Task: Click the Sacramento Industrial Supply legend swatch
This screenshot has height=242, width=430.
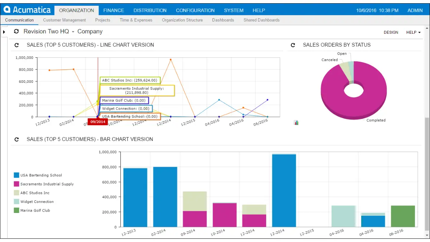Action: (16, 184)
